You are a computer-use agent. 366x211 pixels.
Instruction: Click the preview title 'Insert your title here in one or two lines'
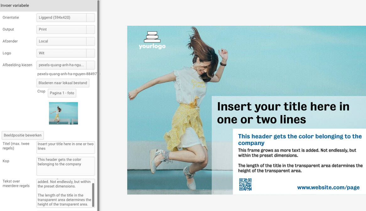[x=283, y=113]
